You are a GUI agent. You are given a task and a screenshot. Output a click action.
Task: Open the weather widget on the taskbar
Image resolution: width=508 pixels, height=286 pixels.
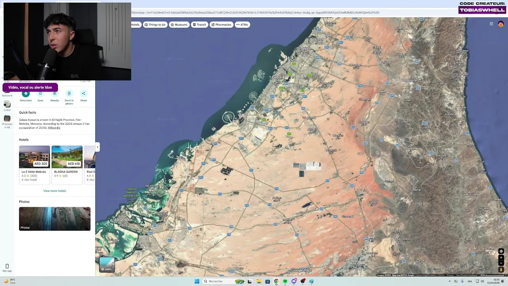click(x=10, y=281)
